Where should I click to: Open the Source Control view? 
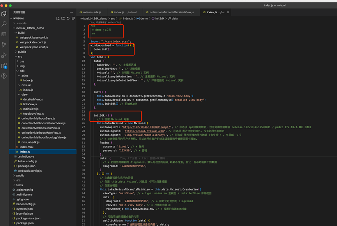[x=4, y=45]
